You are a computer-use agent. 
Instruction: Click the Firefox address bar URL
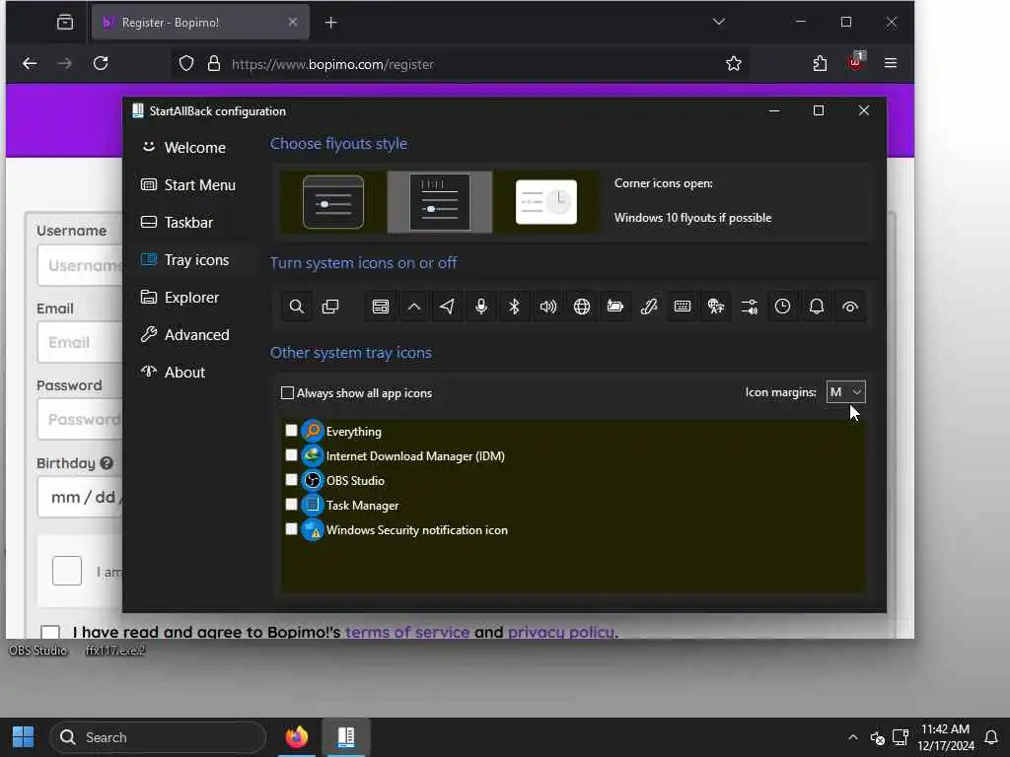click(332, 64)
